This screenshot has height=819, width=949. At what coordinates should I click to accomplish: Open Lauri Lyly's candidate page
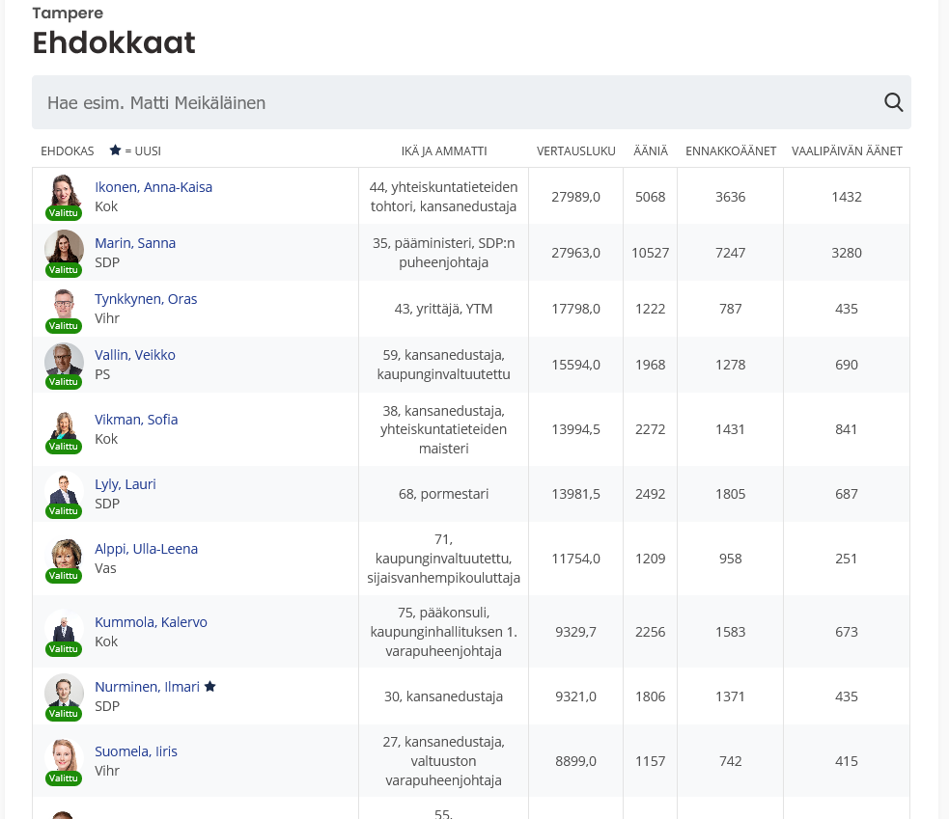[x=125, y=484]
